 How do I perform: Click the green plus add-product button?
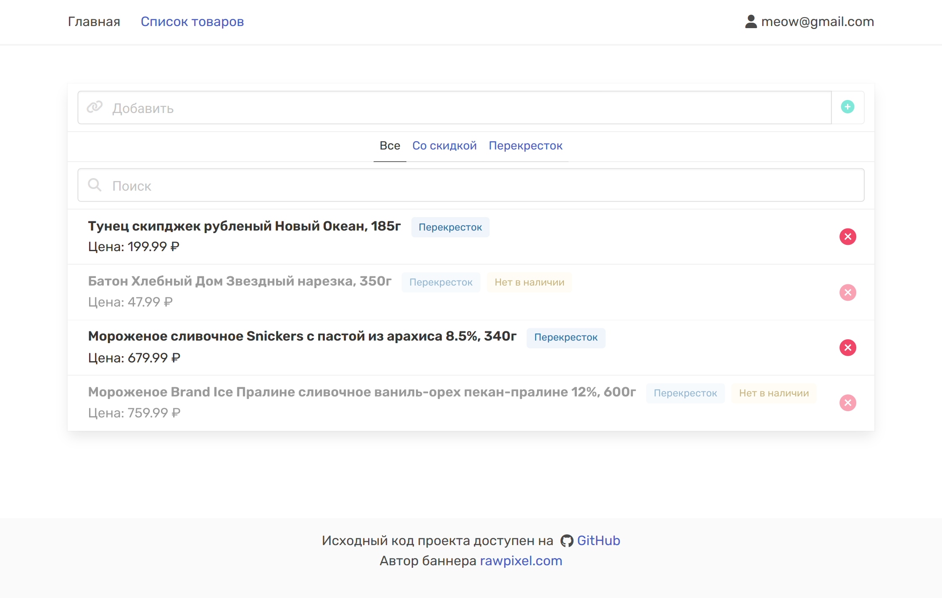(x=847, y=107)
